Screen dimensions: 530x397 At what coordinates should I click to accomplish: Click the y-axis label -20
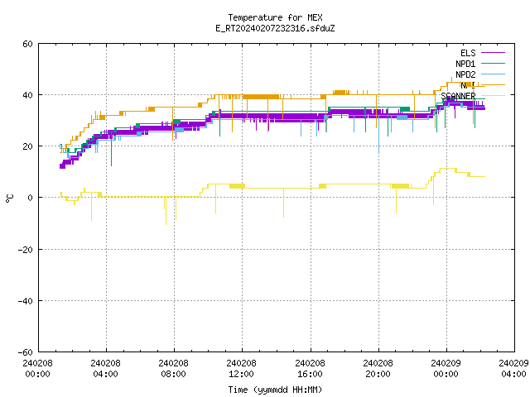(26, 250)
